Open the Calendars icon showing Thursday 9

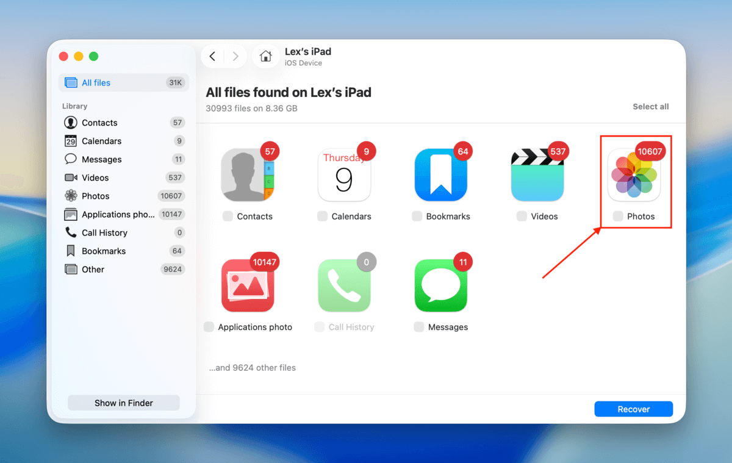(x=344, y=174)
